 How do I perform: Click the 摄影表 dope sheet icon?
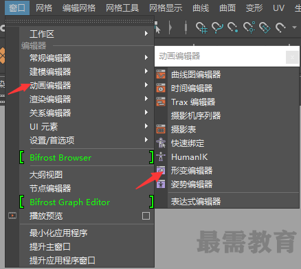(x=161, y=129)
